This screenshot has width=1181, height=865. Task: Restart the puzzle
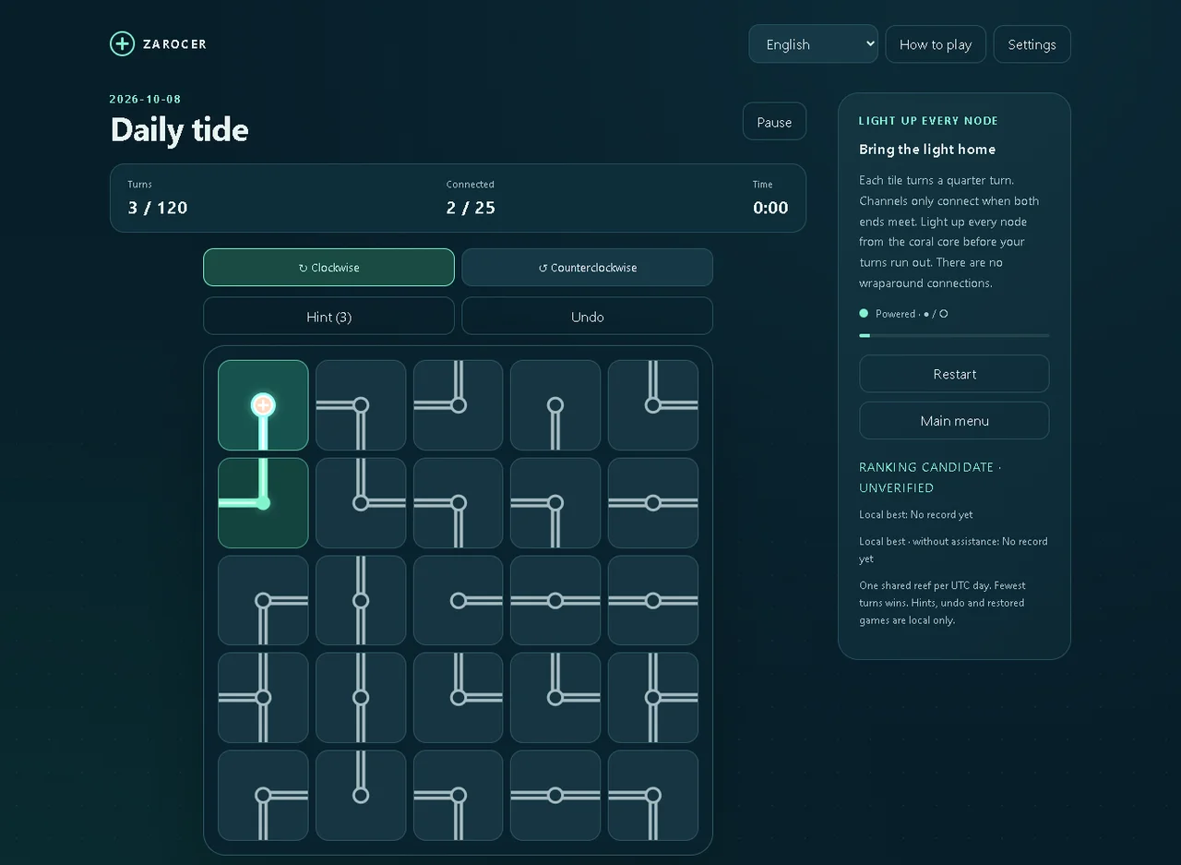point(954,374)
